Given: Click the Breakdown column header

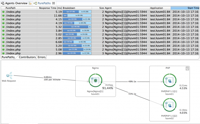Looking at the screenshot, I should 77,8.
